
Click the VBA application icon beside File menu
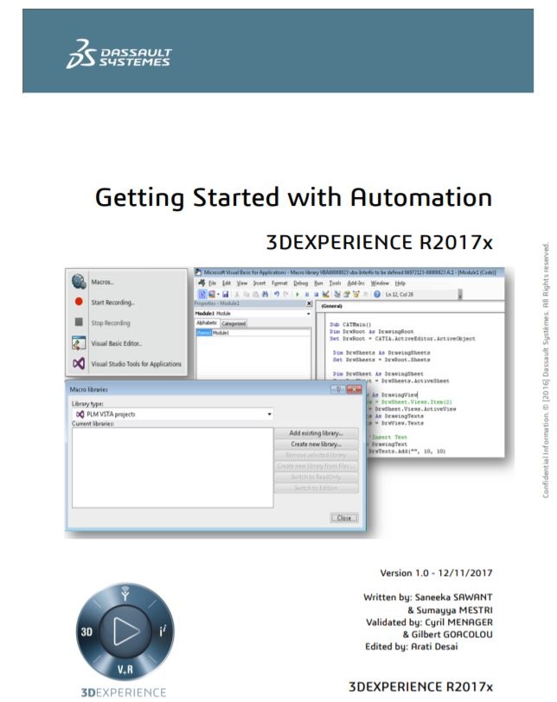click(202, 283)
